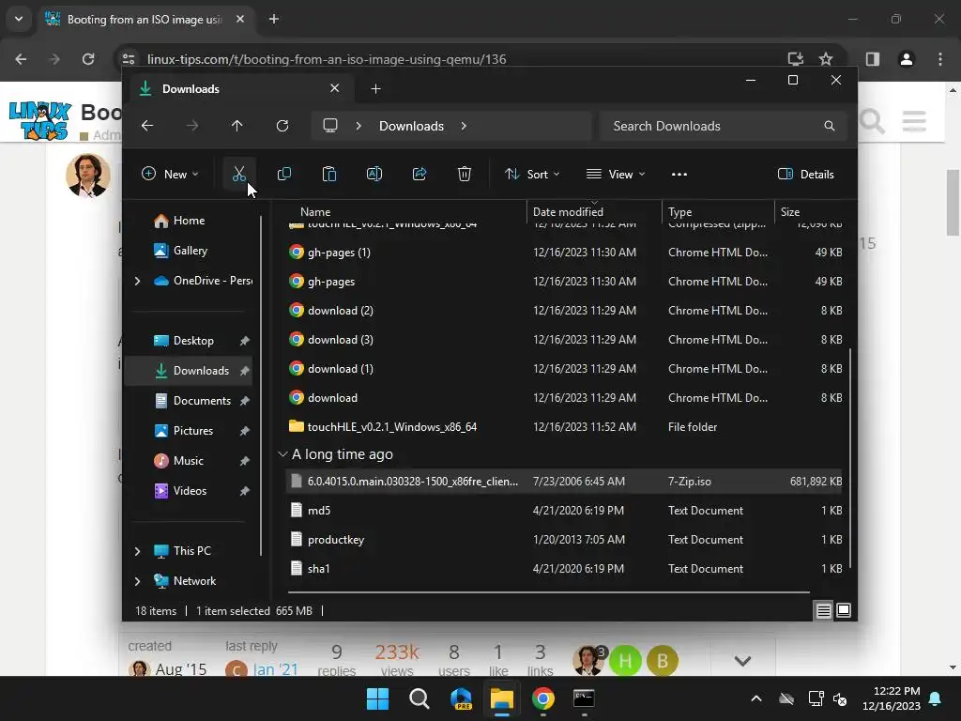
Task: Open the New dropdown
Action: pyautogui.click(x=170, y=174)
